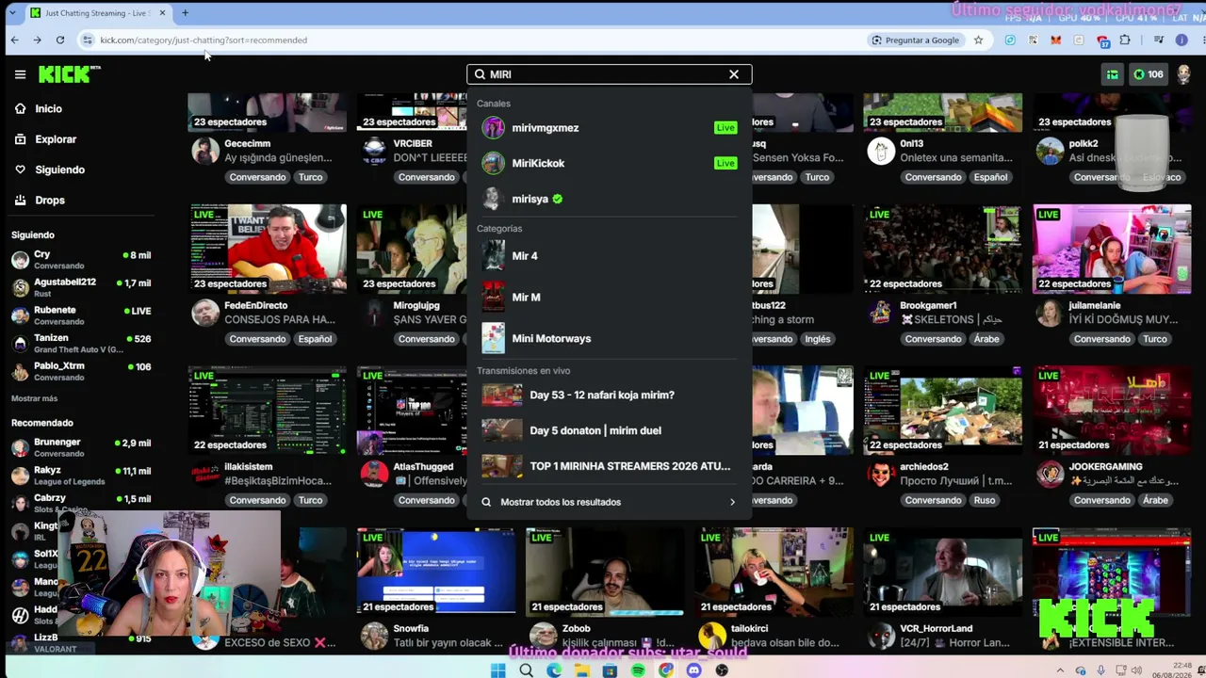Click Preguntar a Google button

click(916, 40)
